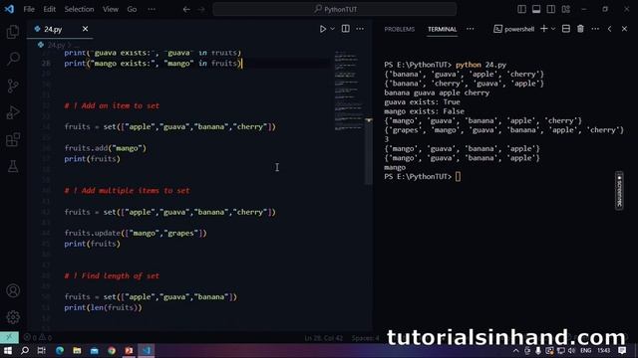Click the editor minimap

[348, 90]
